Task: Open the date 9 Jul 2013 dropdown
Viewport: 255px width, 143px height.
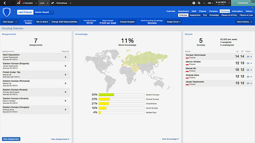Action: coord(229,3)
